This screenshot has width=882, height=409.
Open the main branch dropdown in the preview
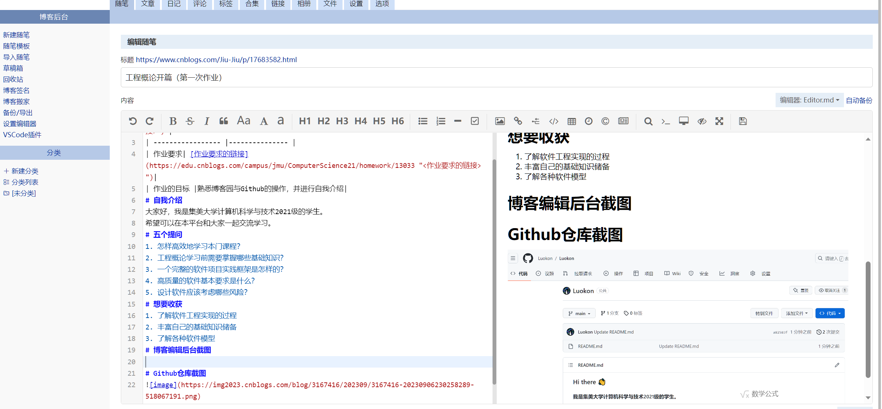pyautogui.click(x=579, y=313)
